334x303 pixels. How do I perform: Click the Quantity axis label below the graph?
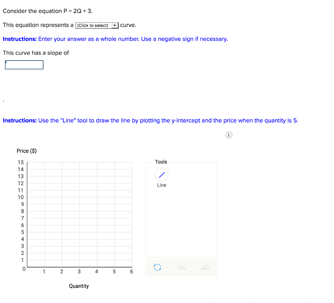coord(79,286)
